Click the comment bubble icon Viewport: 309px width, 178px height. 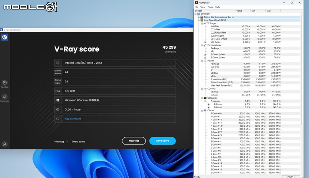58,119
